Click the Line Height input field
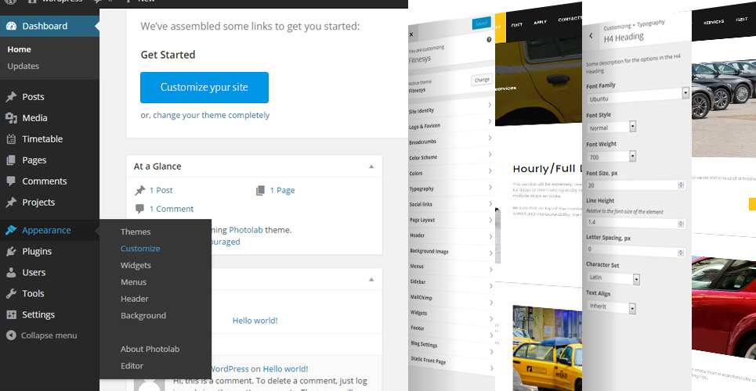 (x=631, y=223)
